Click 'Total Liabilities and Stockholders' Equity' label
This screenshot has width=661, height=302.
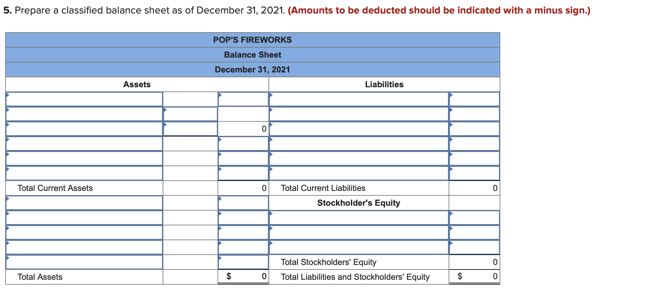(355, 277)
